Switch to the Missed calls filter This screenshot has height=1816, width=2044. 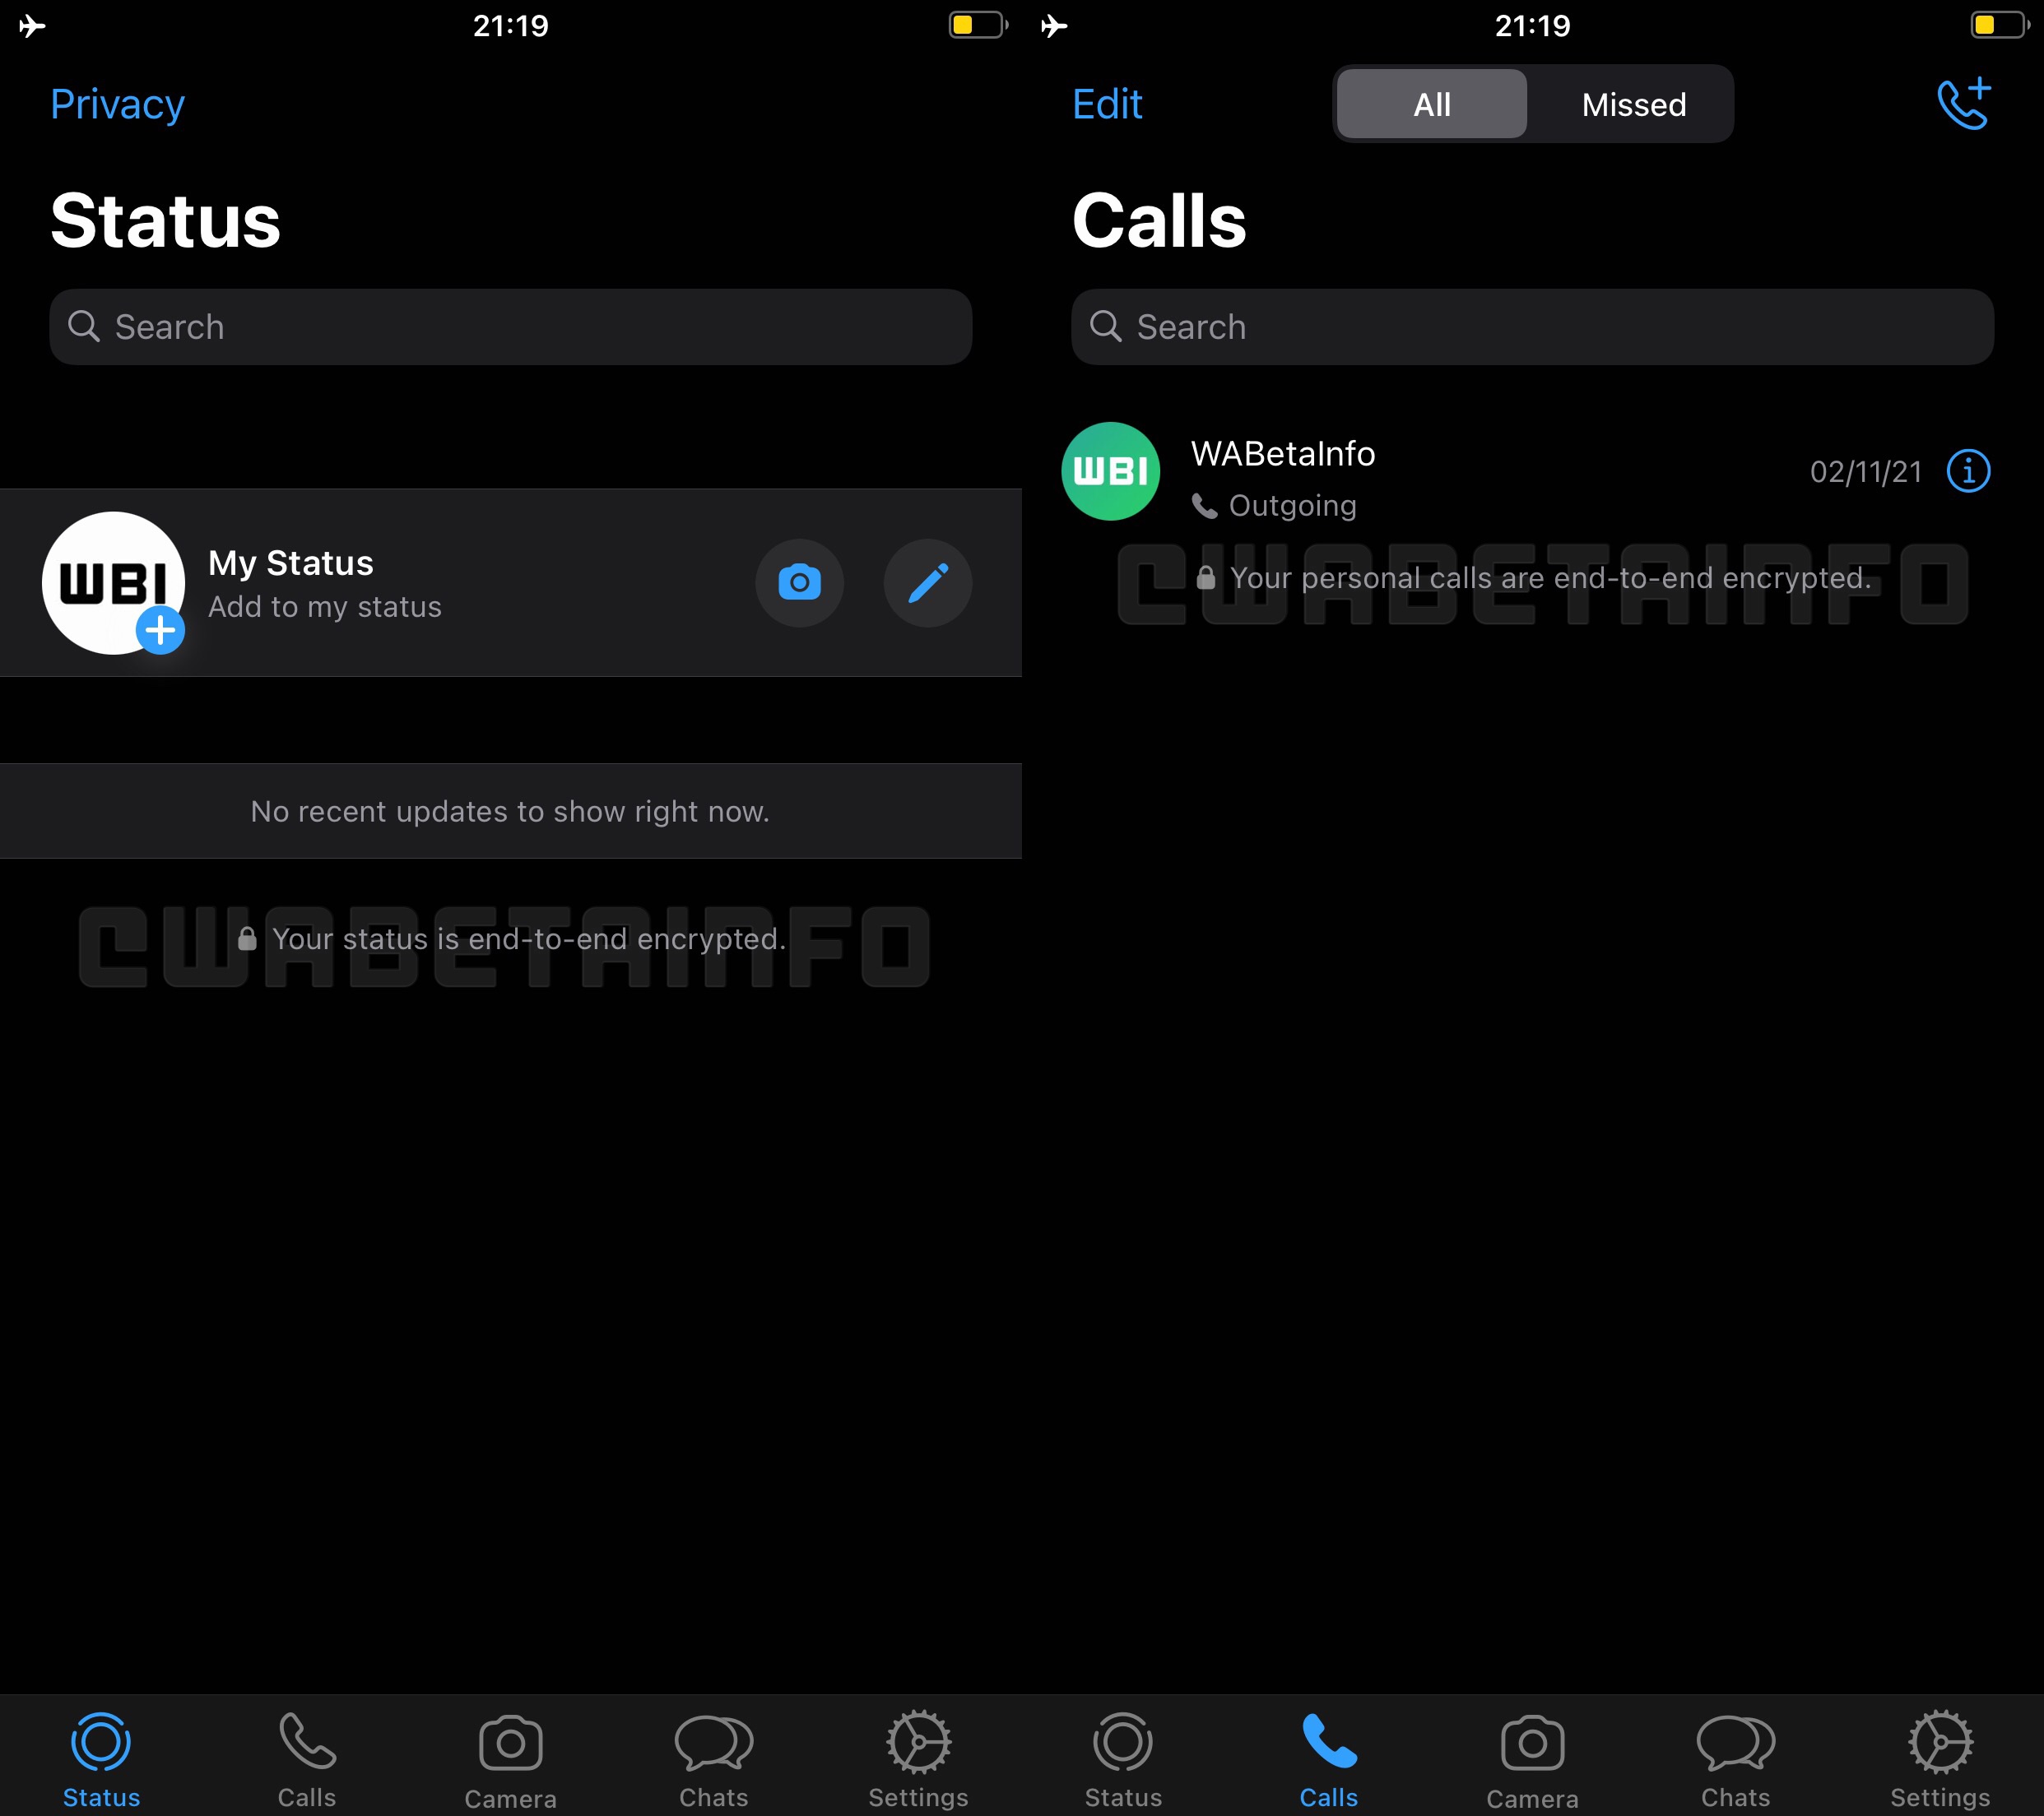(x=1628, y=102)
